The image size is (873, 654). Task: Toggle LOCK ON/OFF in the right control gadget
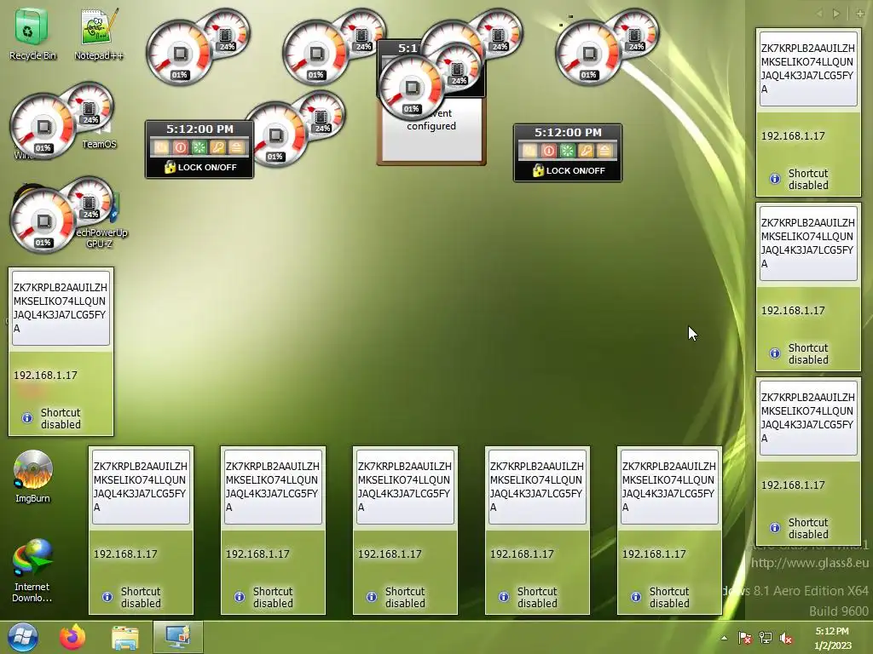tap(569, 170)
